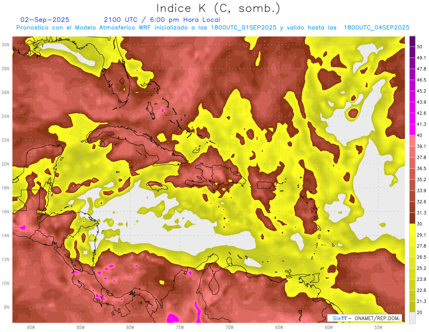Image resolution: width=429 pixels, height=332 pixels.
Task: Click the color scale value 41.3
Action: [x=421, y=124]
